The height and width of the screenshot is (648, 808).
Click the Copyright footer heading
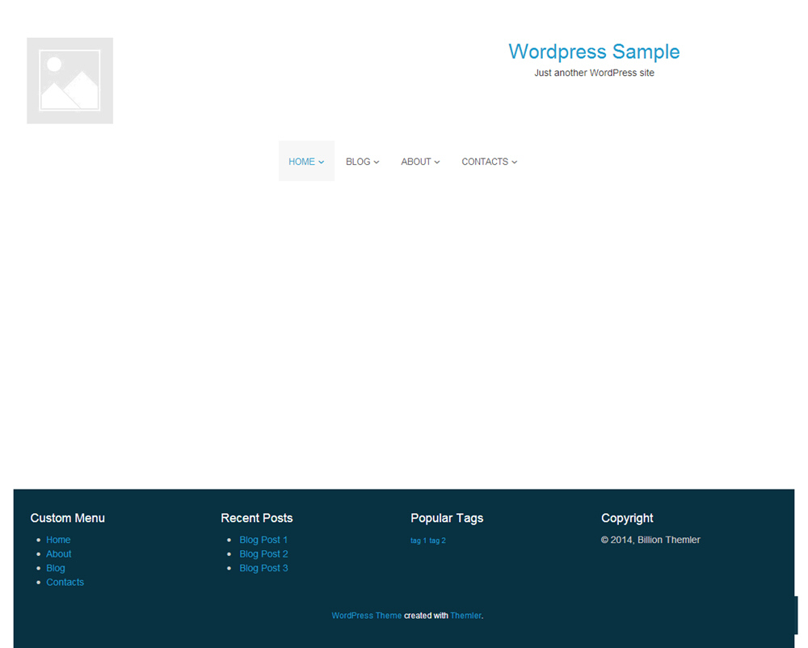(627, 518)
